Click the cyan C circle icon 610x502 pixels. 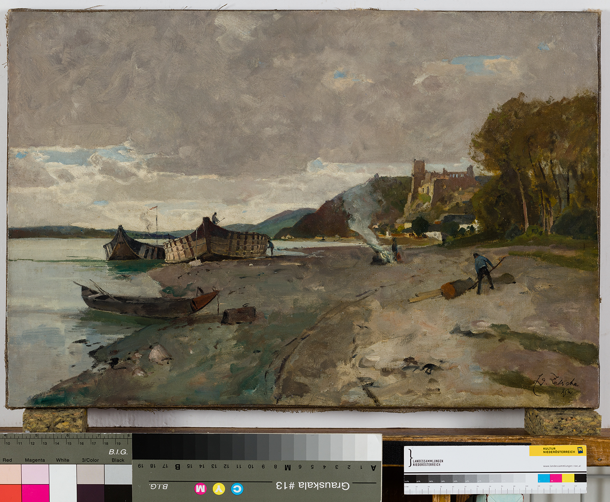(237, 488)
